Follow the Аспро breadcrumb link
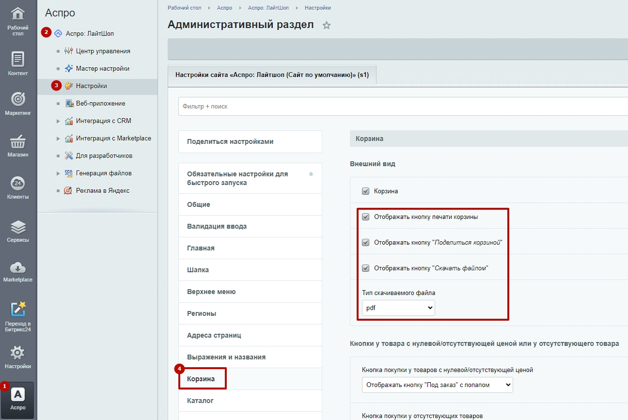This screenshot has width=628, height=420. [224, 8]
